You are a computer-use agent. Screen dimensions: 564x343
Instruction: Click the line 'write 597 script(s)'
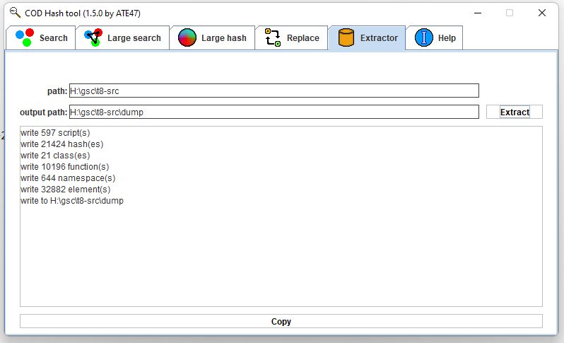(55, 133)
